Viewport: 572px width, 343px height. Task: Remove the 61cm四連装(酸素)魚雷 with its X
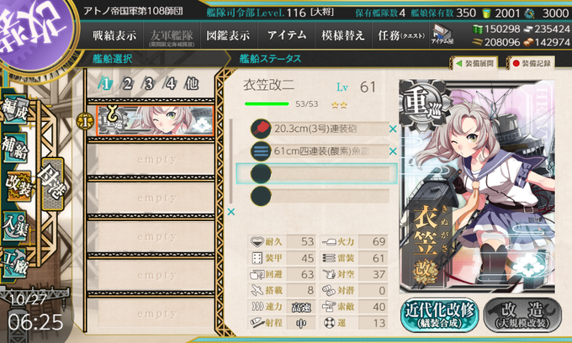[x=393, y=151]
